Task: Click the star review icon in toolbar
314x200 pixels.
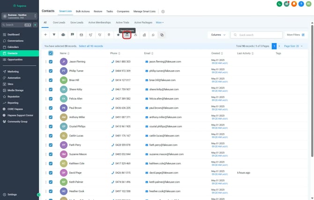Action: point(118,35)
